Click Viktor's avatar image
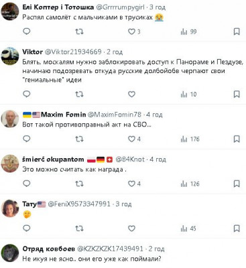 click(x=10, y=56)
